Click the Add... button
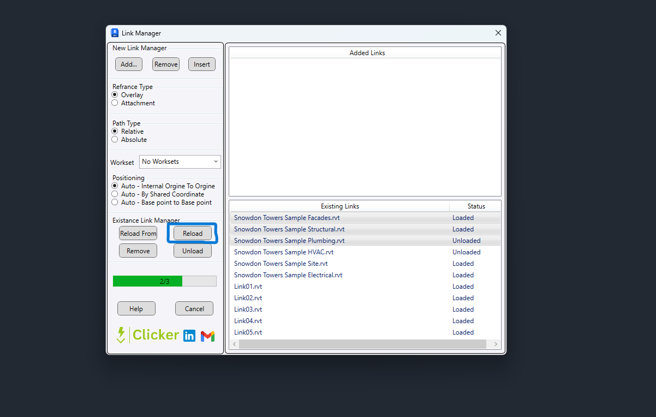656x417 pixels. pos(129,64)
